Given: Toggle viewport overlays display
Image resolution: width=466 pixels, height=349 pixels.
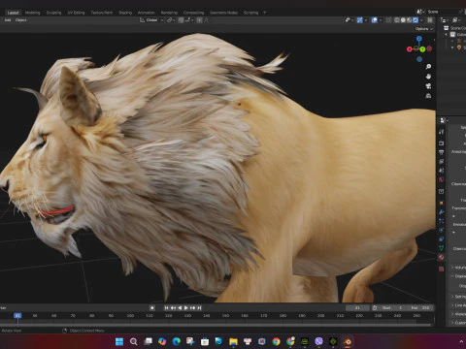Looking at the screenshot, I should coord(375,20).
